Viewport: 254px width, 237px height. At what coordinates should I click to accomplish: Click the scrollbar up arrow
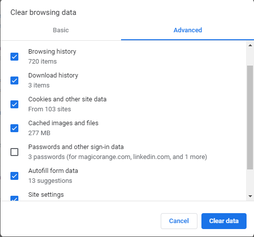pyautogui.click(x=250, y=45)
